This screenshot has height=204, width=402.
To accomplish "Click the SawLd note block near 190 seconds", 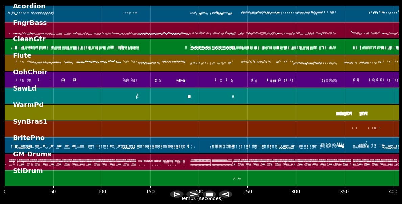I will 189,97.
